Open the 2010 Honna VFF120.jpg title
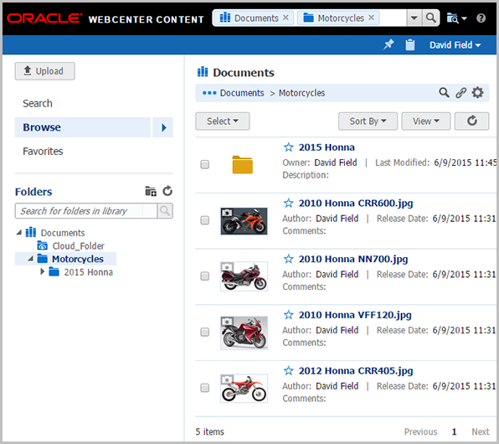Image resolution: width=499 pixels, height=444 pixels. click(x=355, y=315)
